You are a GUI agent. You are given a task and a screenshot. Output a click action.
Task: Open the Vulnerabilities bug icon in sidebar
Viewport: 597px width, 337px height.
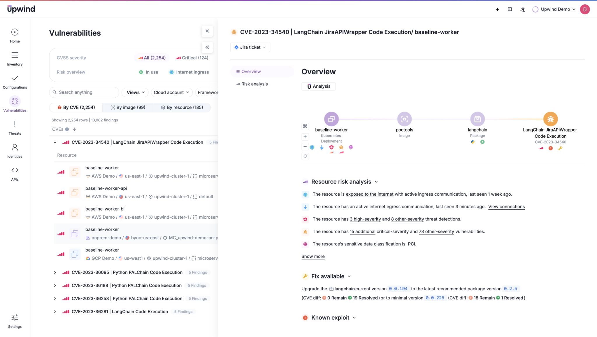15,101
